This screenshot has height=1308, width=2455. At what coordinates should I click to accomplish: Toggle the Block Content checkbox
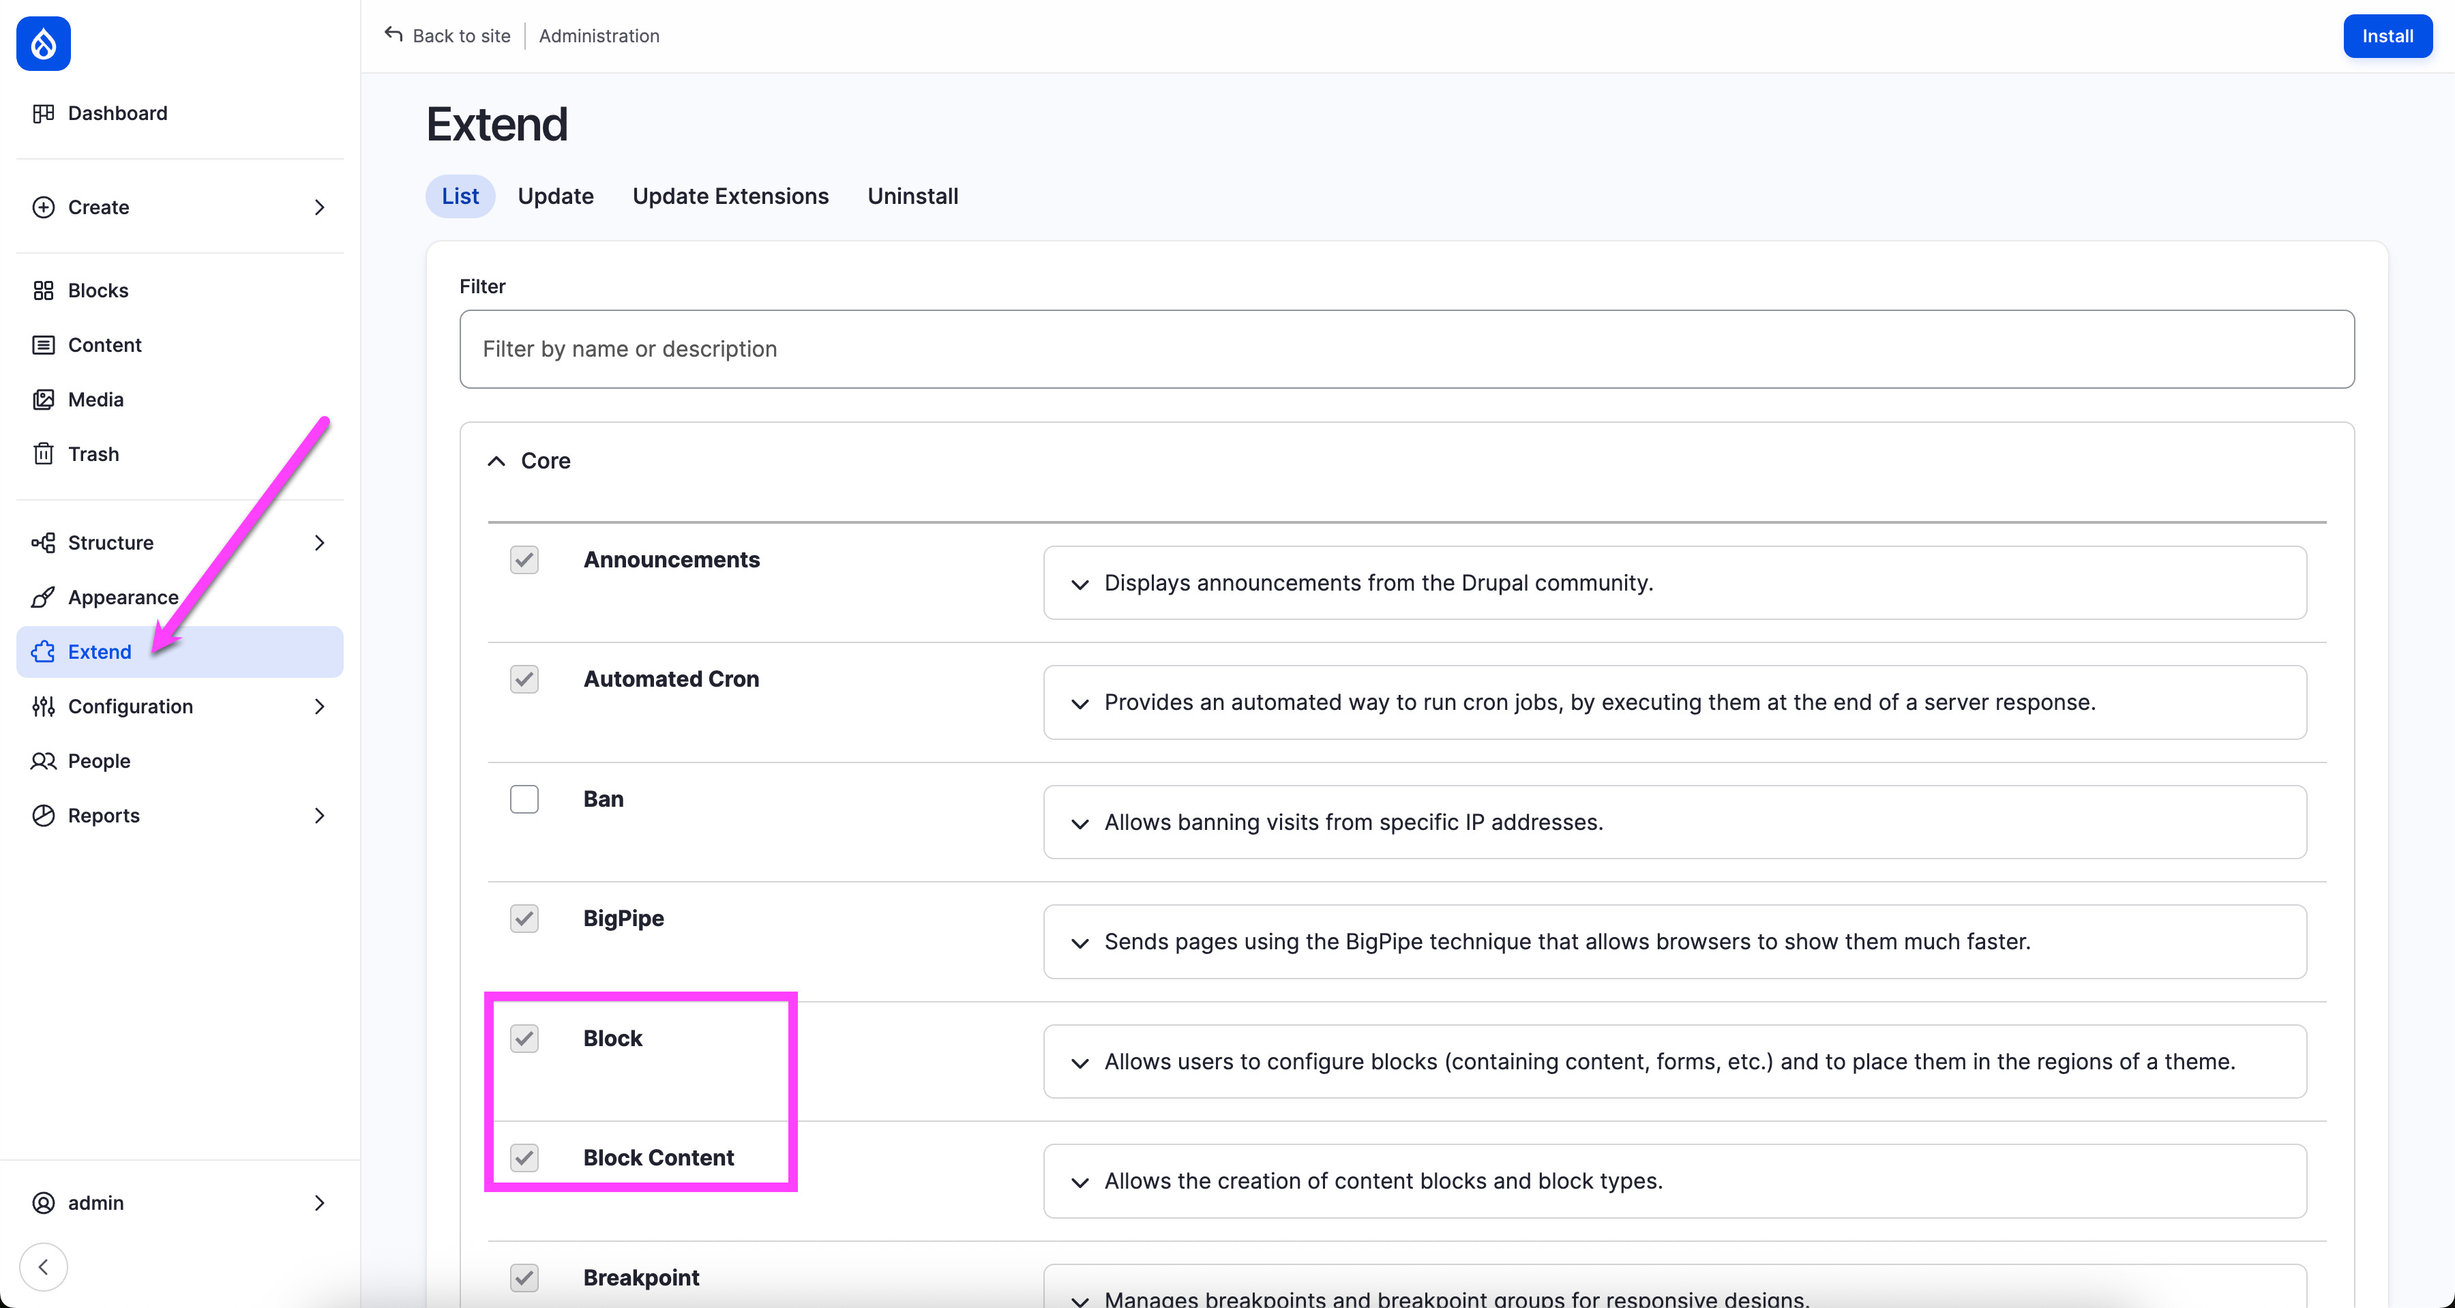(x=524, y=1157)
